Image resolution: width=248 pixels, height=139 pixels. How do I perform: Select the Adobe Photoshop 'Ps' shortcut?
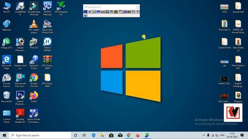click(x=20, y=98)
